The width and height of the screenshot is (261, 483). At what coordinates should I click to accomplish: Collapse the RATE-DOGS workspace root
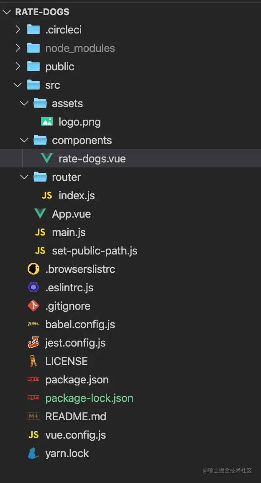pyautogui.click(x=6, y=12)
